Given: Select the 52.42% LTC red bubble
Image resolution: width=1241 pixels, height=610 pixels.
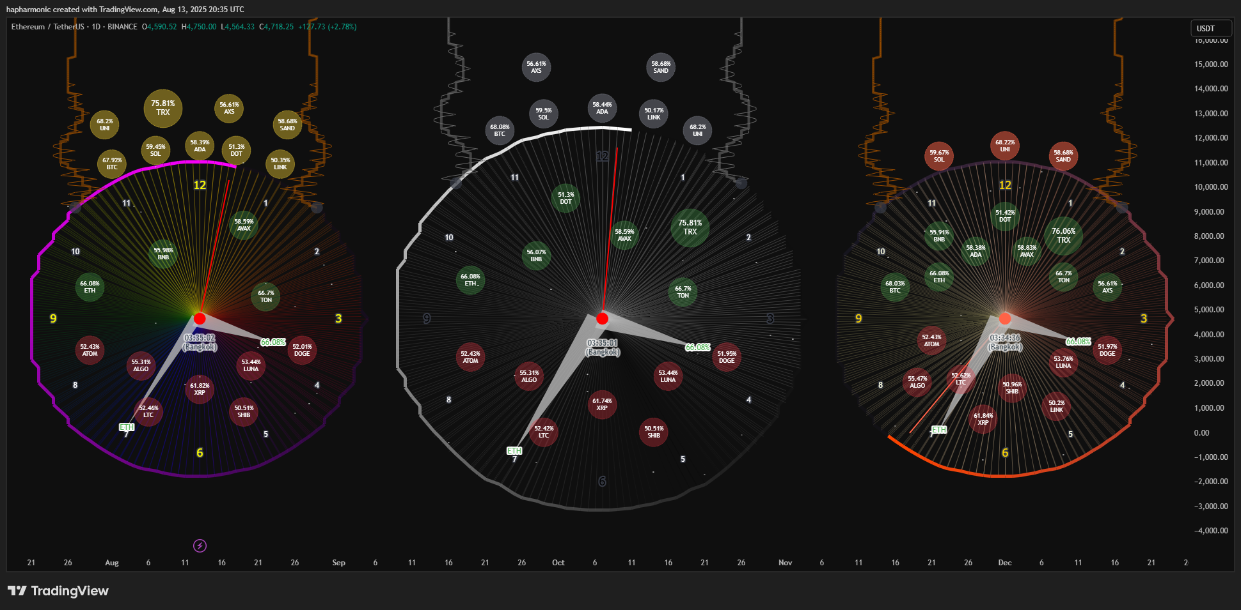Looking at the screenshot, I should point(544,432).
